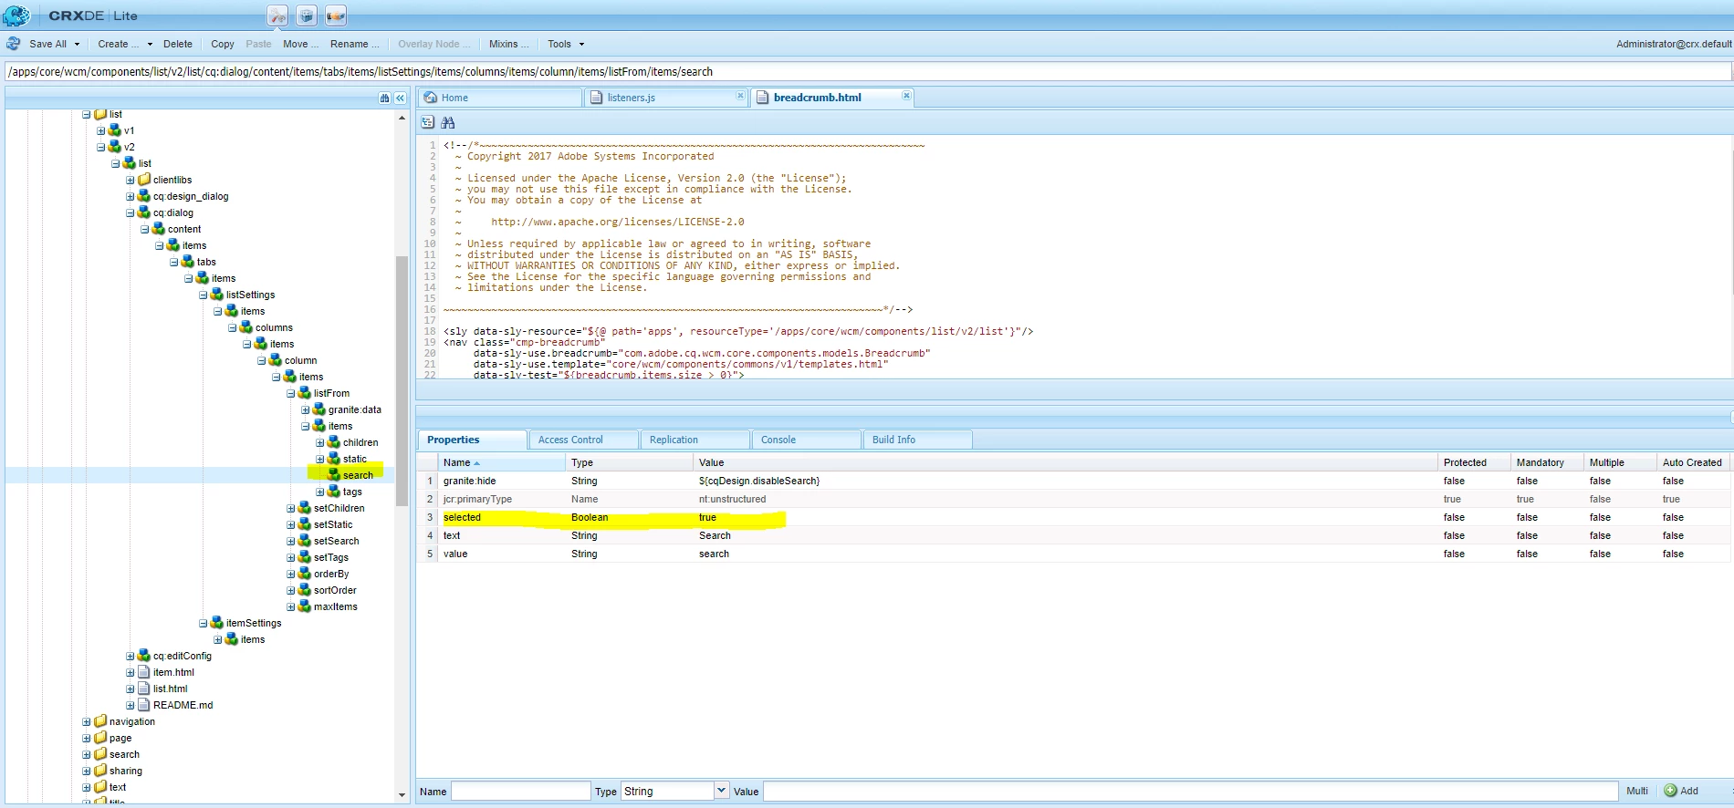1734x808 pixels.
Task: Collapse the navigation tree panel with double-arrow icon
Action: (x=400, y=98)
